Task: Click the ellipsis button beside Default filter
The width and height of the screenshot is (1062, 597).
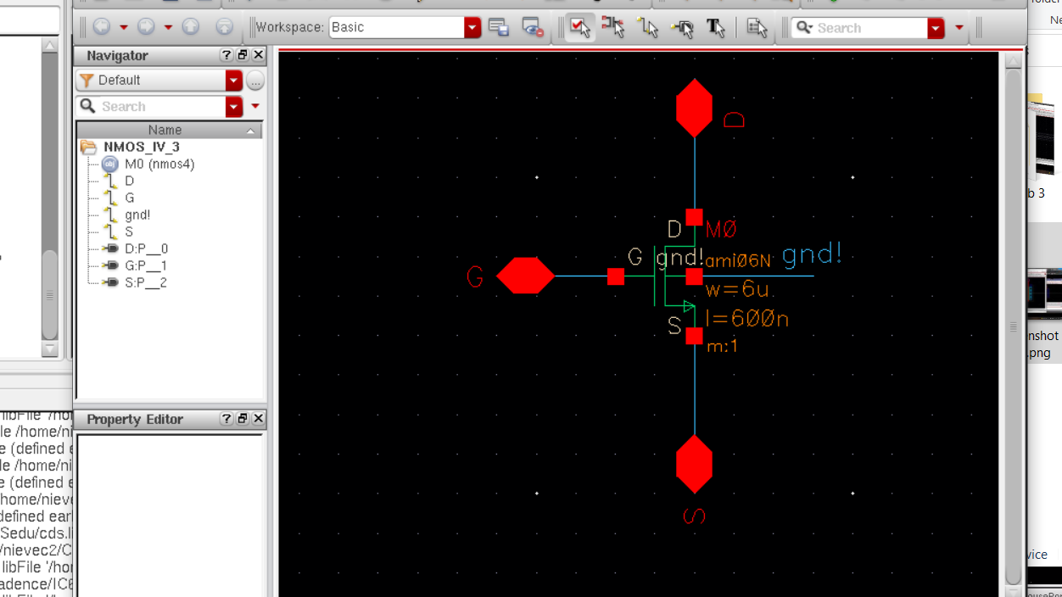Action: pos(254,81)
